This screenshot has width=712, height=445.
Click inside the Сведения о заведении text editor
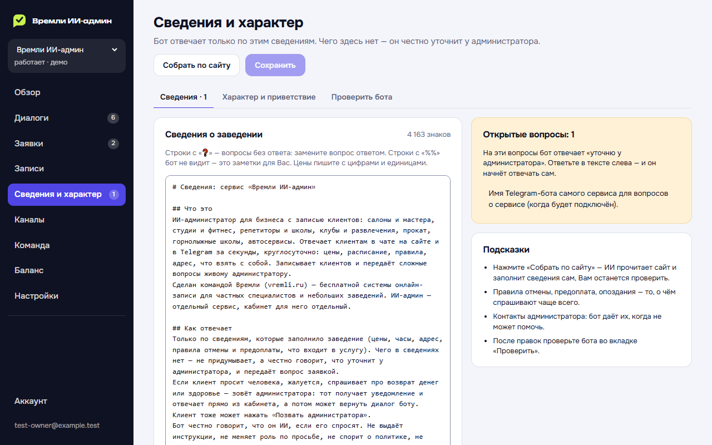pos(308,310)
